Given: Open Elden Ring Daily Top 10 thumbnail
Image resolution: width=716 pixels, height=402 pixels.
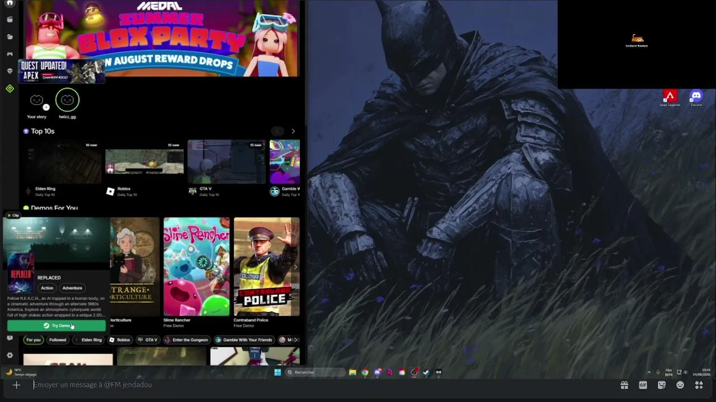Looking at the screenshot, I should click(x=63, y=162).
